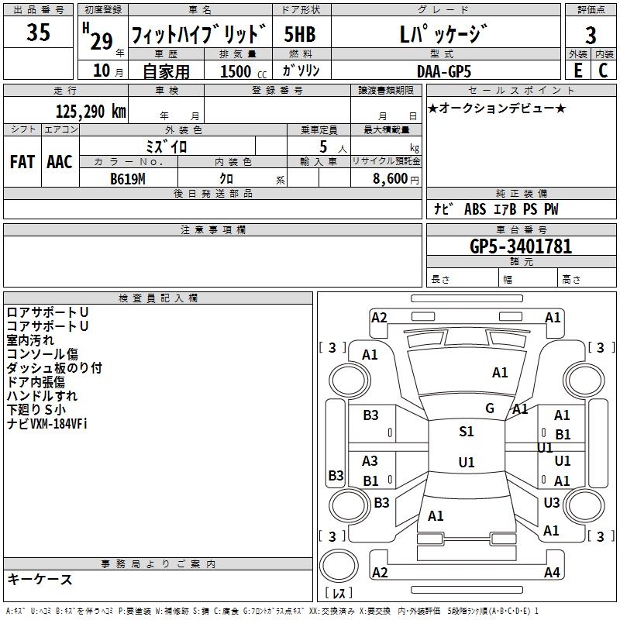Click the G windshield chip marker
Screen dimensions: 620x620
[489, 408]
